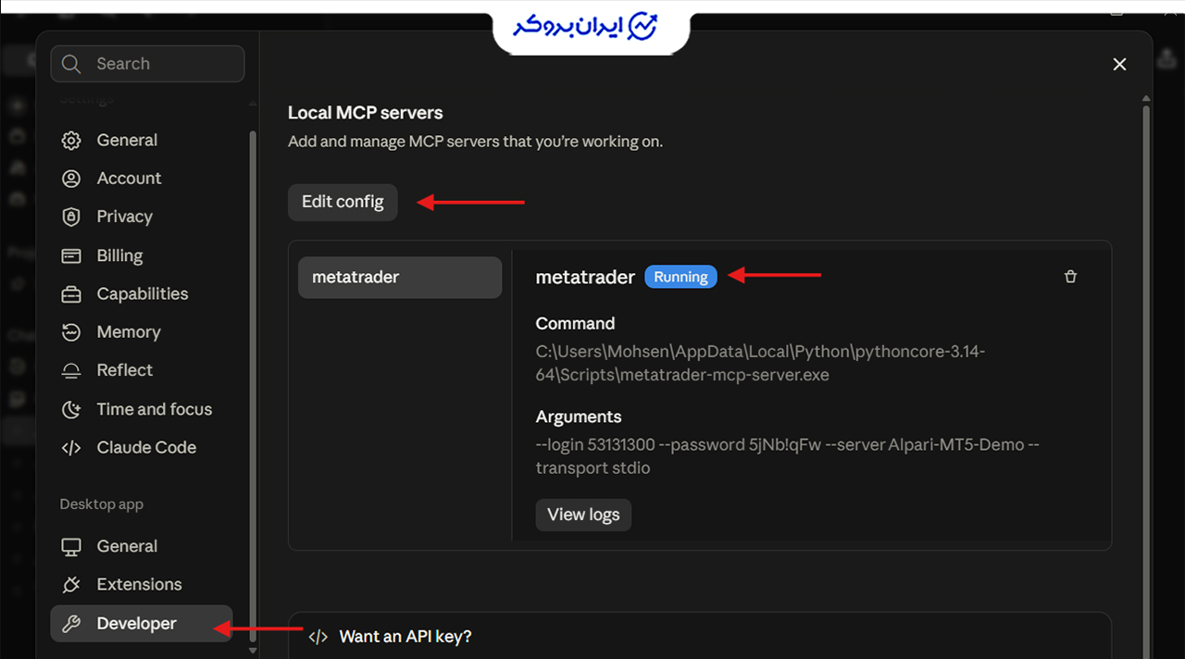This screenshot has height=659, width=1185.
Task: Click the Local MCP servers heading
Action: click(x=366, y=113)
